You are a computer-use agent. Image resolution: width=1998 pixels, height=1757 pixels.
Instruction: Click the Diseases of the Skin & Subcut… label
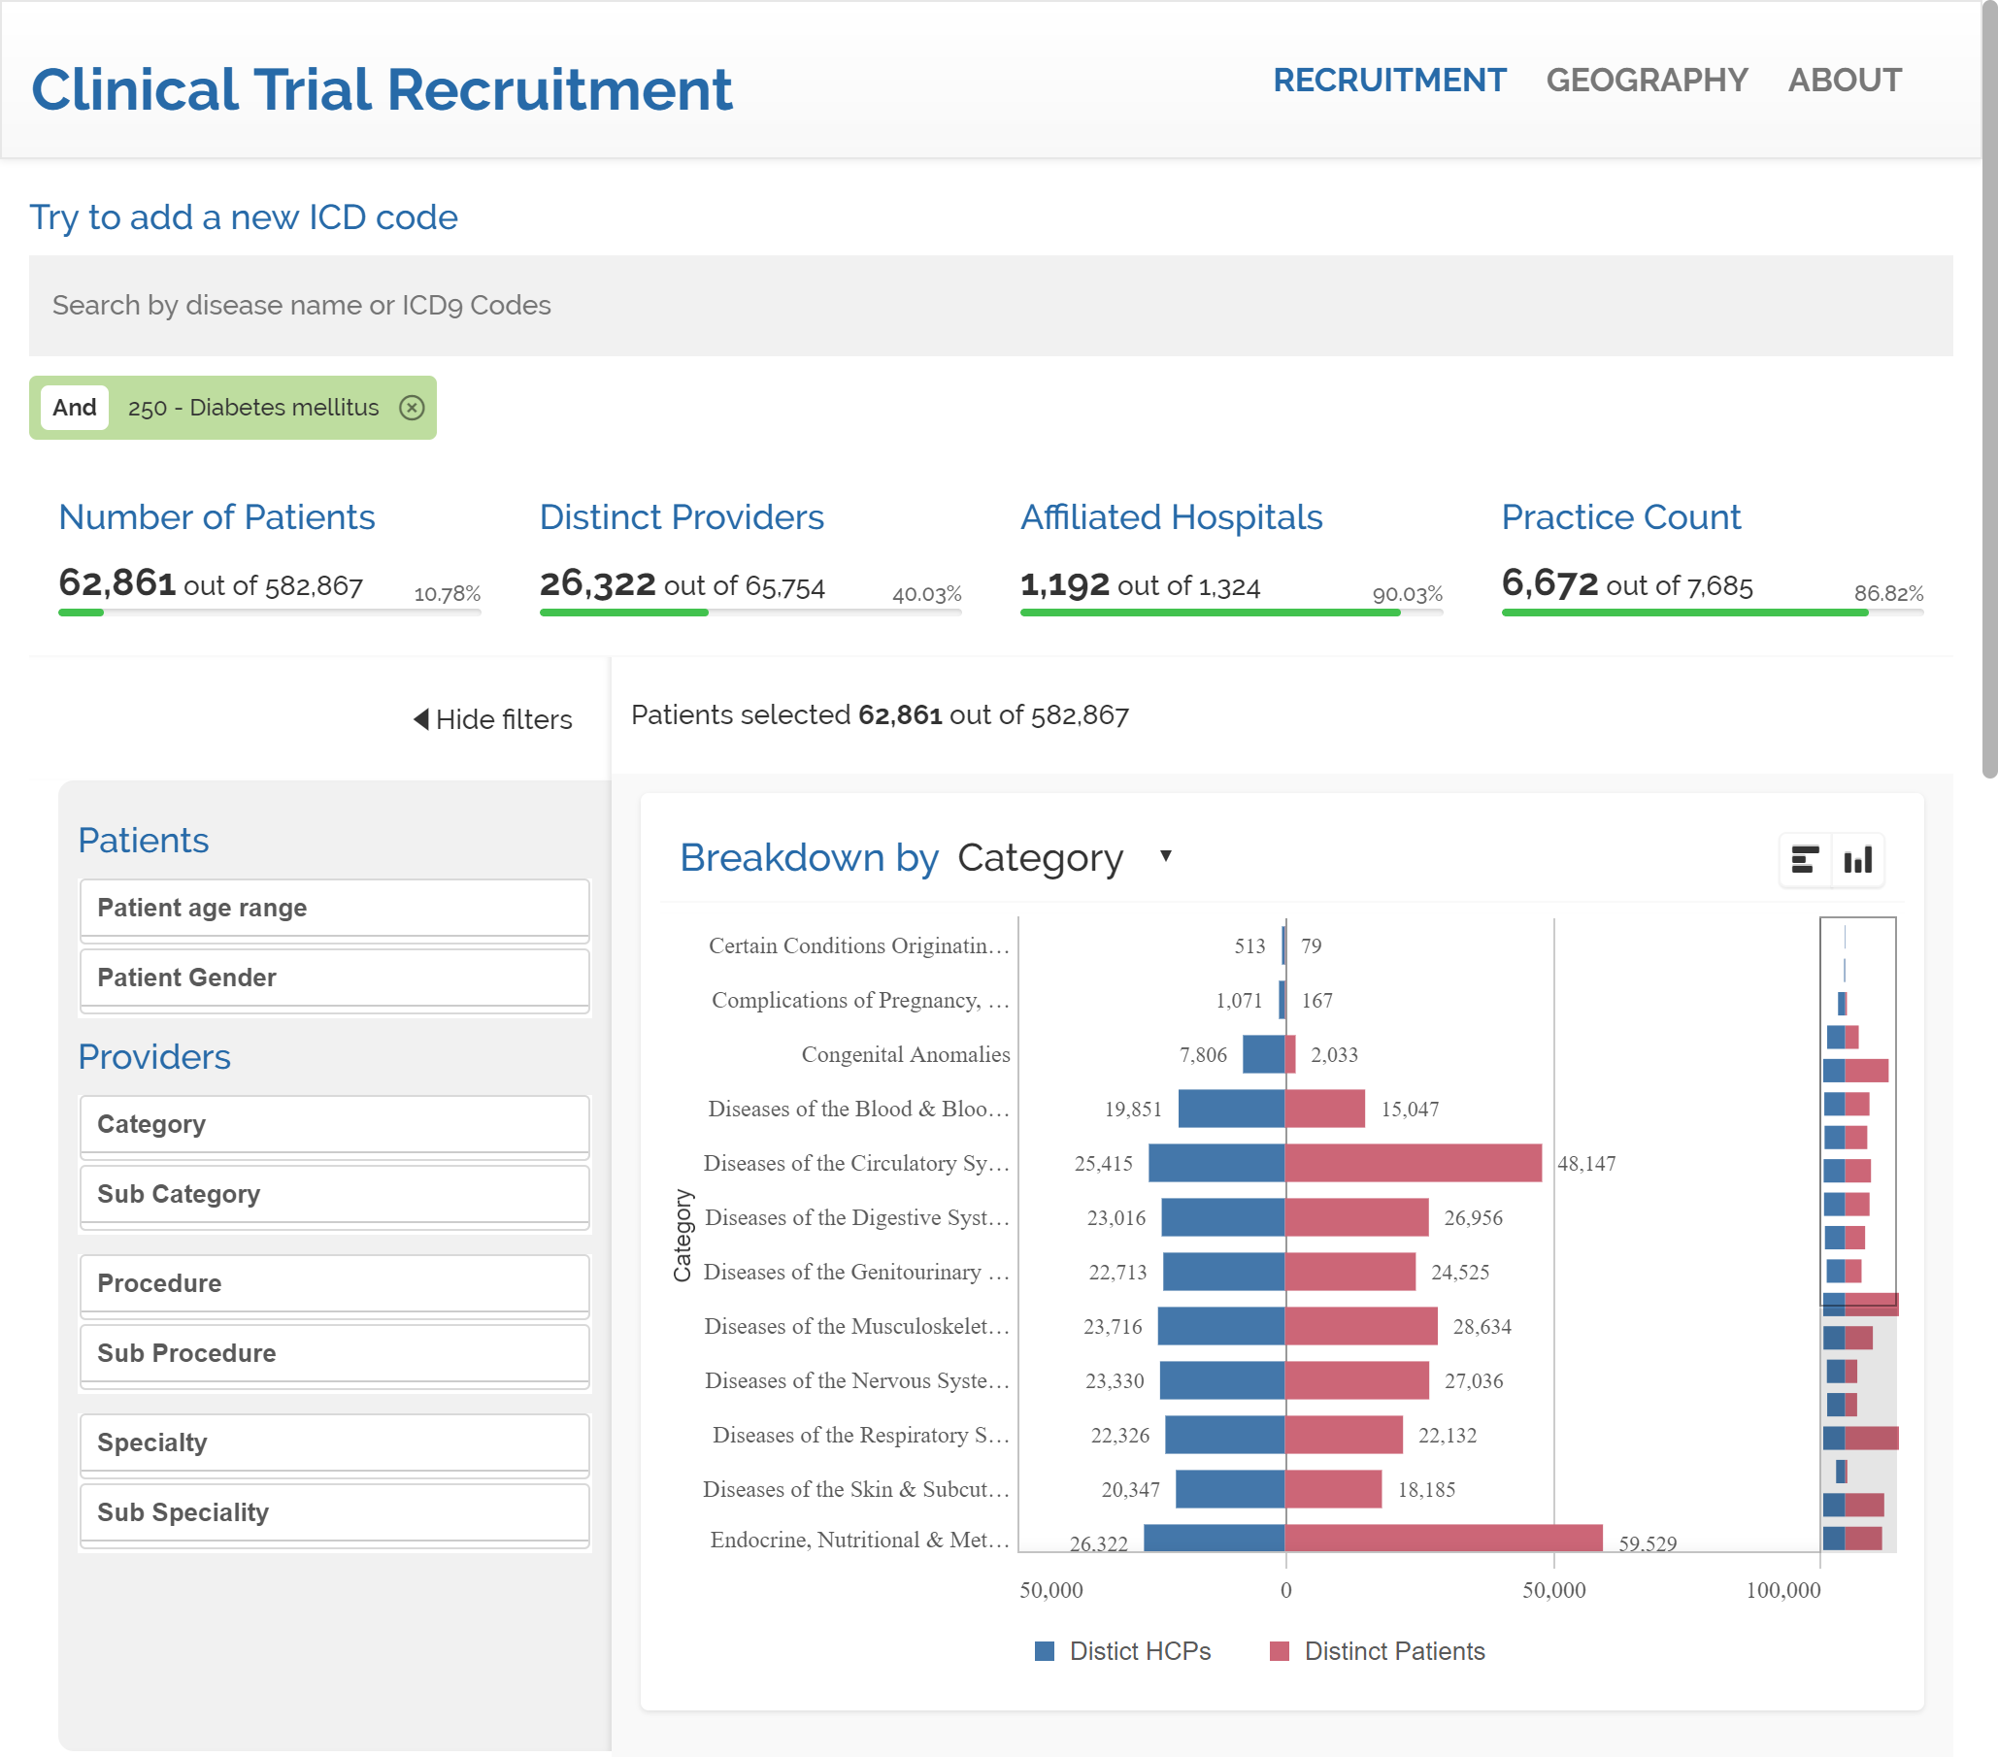pyautogui.click(x=856, y=1489)
